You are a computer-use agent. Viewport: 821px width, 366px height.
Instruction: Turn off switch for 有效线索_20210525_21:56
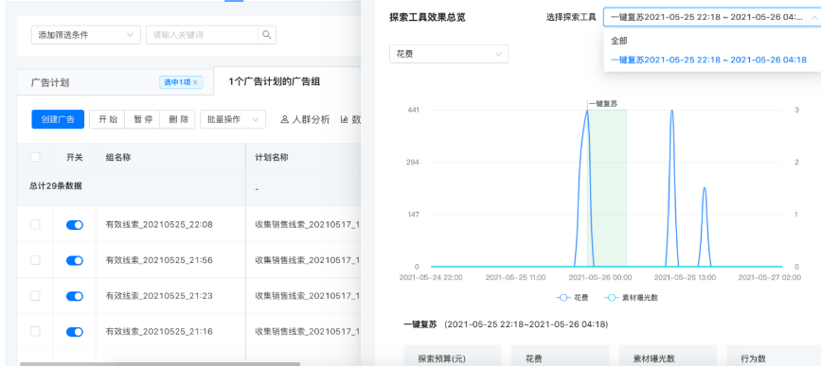75,260
